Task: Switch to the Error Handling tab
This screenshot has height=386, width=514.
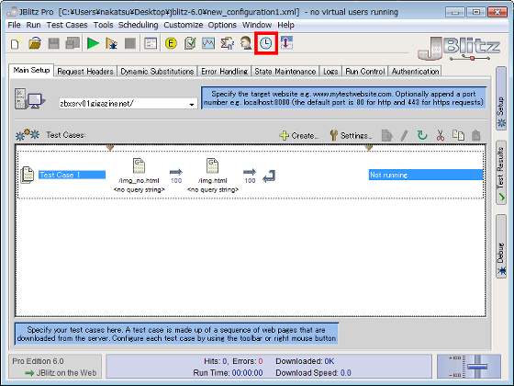Action: click(x=224, y=72)
